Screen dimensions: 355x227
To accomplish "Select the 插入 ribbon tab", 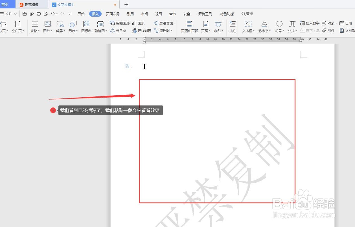I will click(95, 14).
